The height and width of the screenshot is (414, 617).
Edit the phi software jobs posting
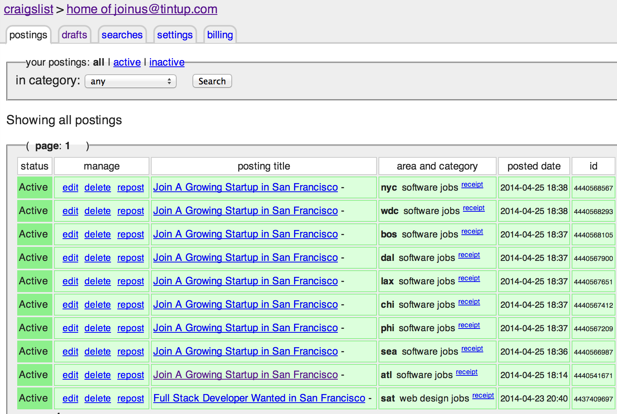pos(70,328)
